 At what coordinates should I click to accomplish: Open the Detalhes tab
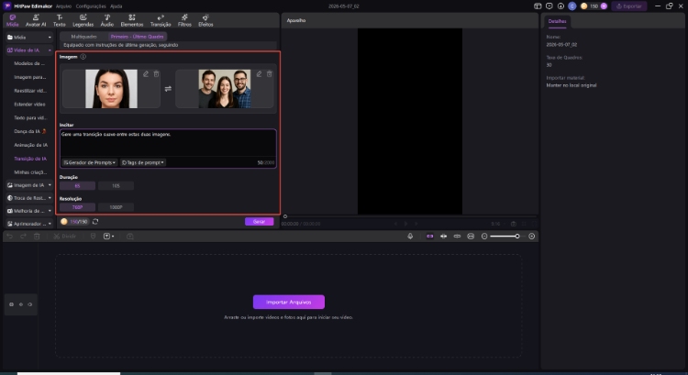(557, 21)
